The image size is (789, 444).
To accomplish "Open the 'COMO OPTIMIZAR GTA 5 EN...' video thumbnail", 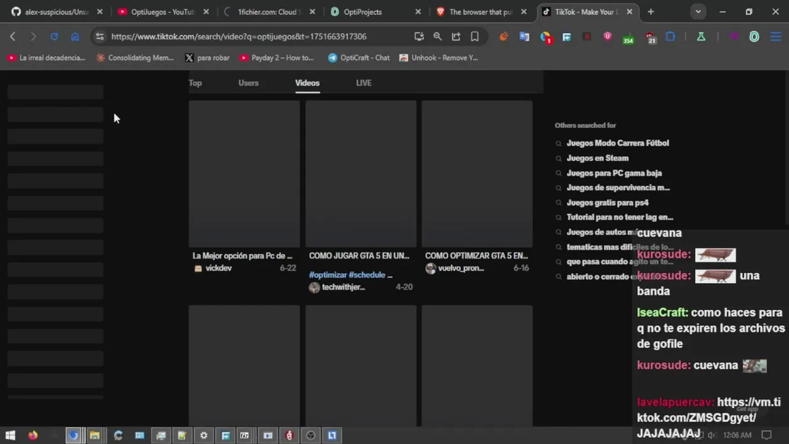I will click(477, 174).
